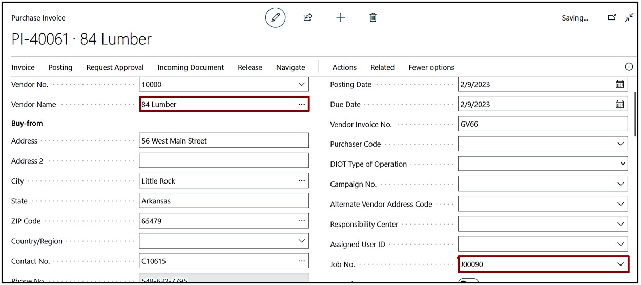The width and height of the screenshot is (641, 285).
Task: Expand the Vendor No. dropdown
Action: tap(301, 85)
